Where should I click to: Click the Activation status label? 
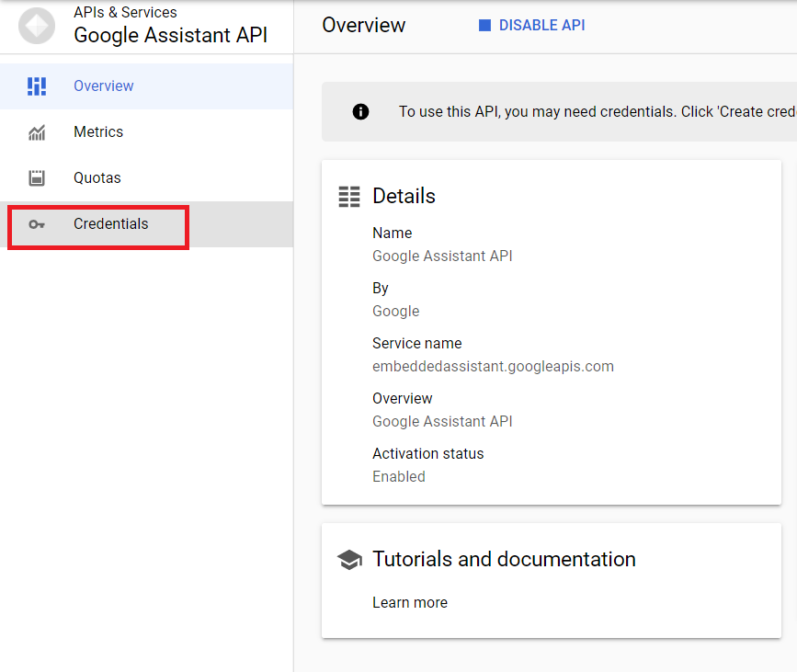(427, 453)
